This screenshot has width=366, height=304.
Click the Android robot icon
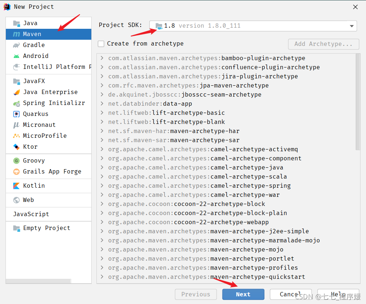pyautogui.click(x=16, y=56)
